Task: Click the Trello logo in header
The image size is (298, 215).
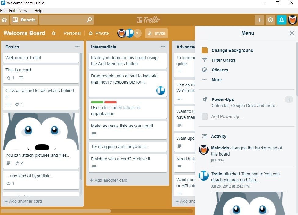Action: (148, 20)
